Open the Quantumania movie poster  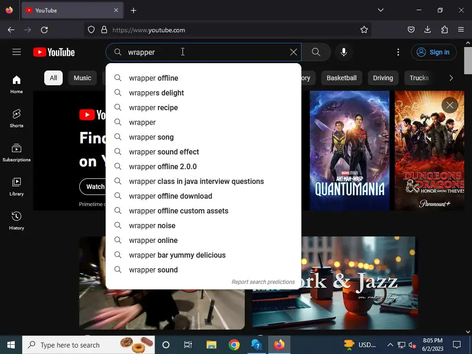click(349, 151)
